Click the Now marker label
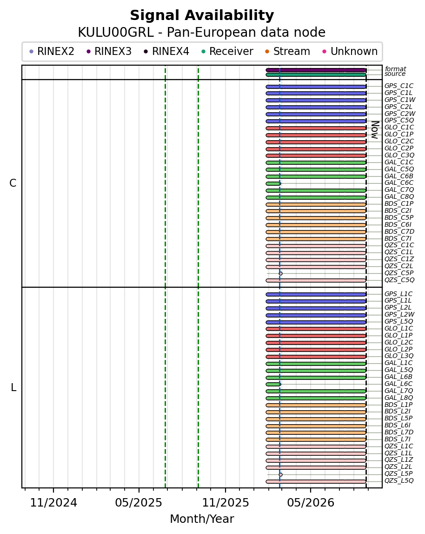Screen dimensions: 425x534 (375, 130)
